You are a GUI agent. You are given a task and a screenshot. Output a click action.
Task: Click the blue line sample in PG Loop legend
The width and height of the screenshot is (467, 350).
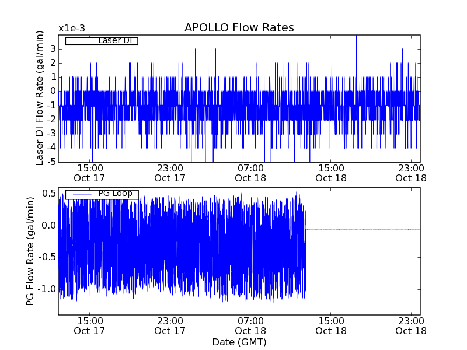(82, 195)
